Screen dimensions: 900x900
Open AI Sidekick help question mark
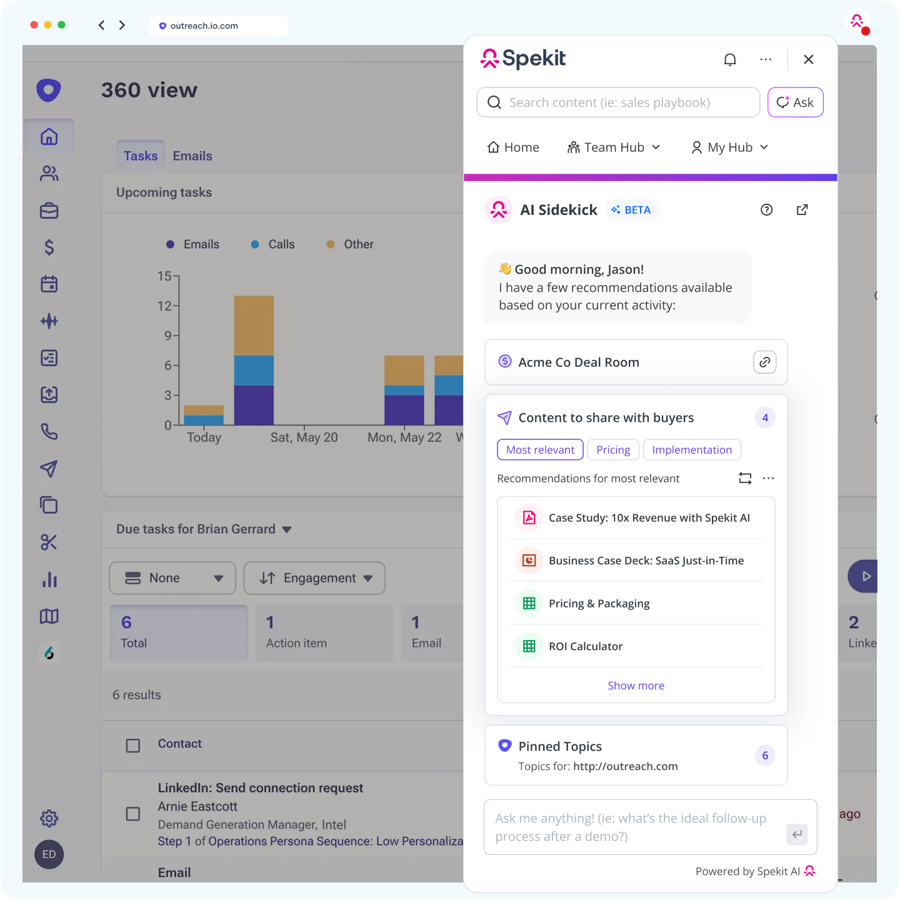click(766, 210)
